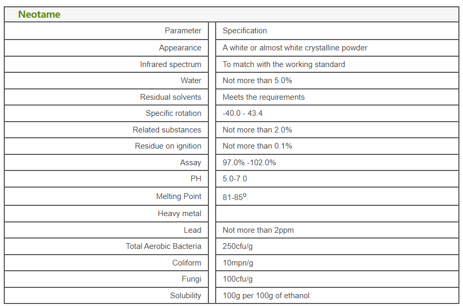
Task: Select the Water parameter cell
Action: 191,81
